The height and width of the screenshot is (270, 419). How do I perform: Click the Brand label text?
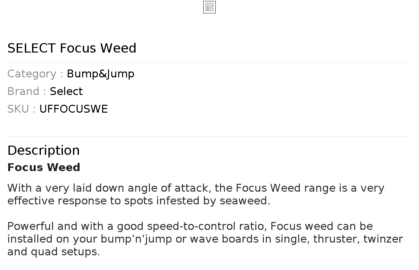pyautogui.click(x=23, y=91)
